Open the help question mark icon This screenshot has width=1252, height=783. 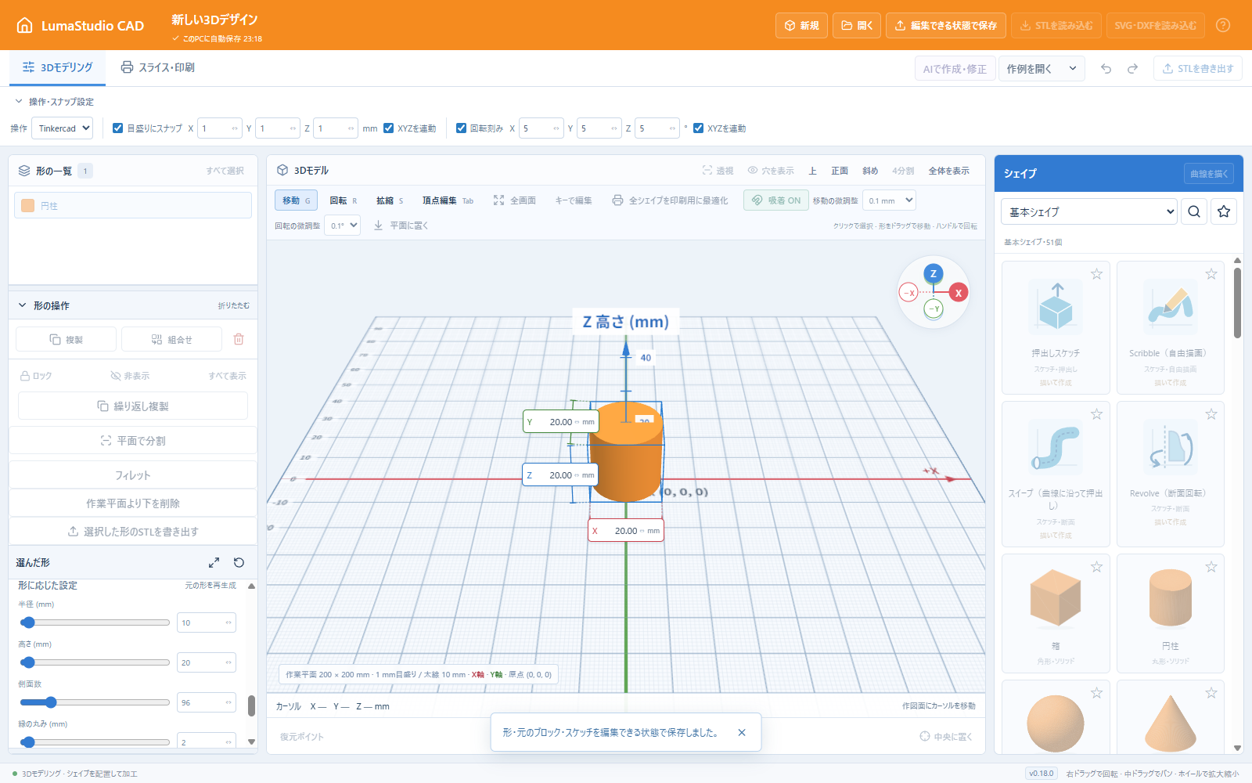pos(1223,25)
